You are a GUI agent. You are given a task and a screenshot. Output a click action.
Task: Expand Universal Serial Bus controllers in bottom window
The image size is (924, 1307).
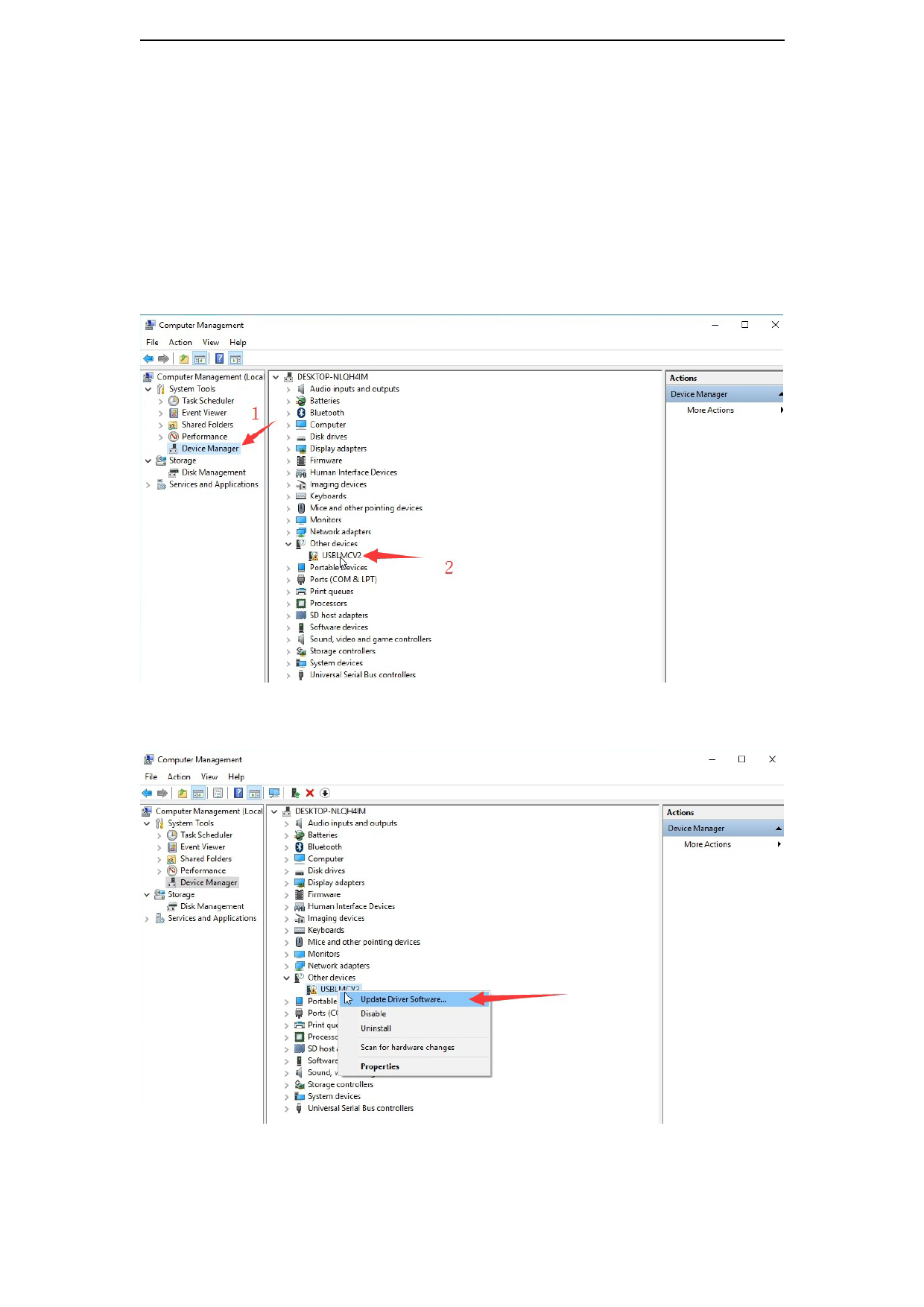tap(286, 1109)
